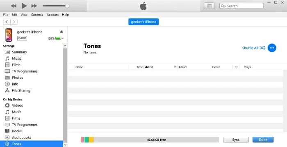Screen dimensions: 287x147
Task: Click the back navigation arrow
Action: coord(7,22)
